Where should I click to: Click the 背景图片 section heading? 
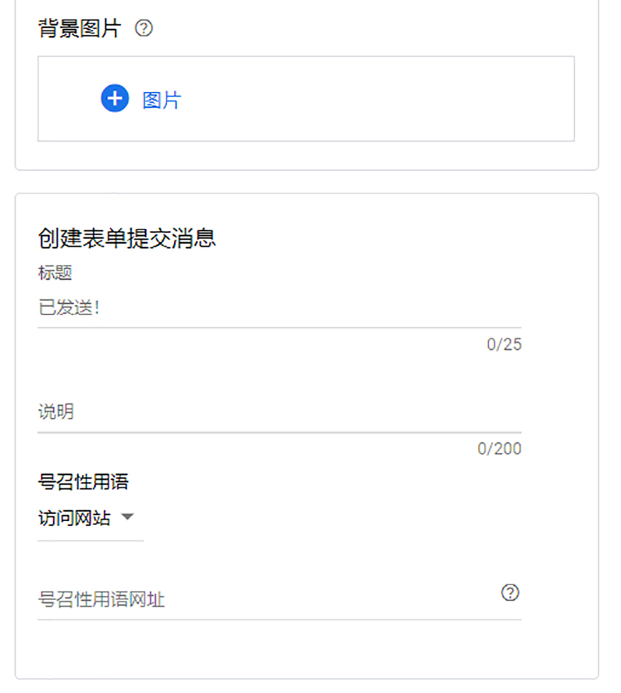(x=80, y=29)
